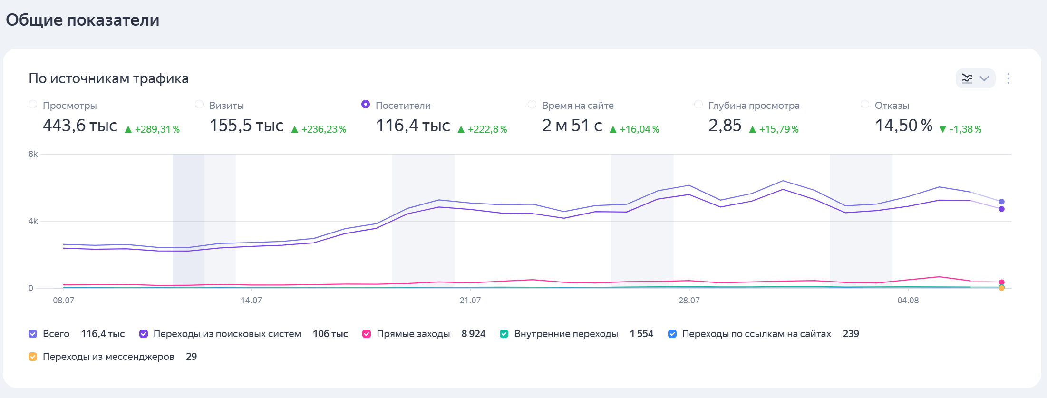Screen dimensions: 1047x398
Task: Switch to Время на сайте metric
Action: [532, 105]
